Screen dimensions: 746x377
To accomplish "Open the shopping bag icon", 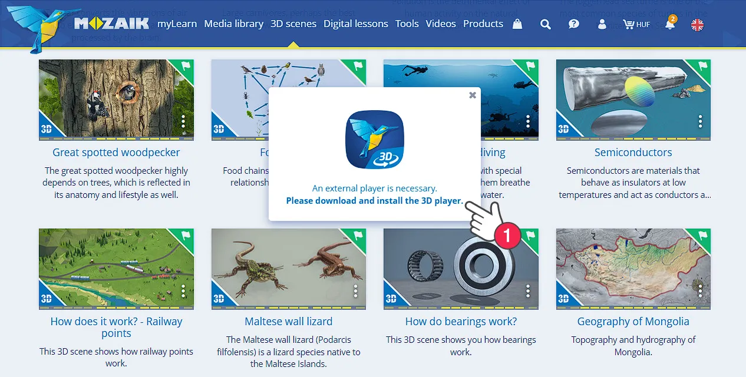I will [517, 24].
